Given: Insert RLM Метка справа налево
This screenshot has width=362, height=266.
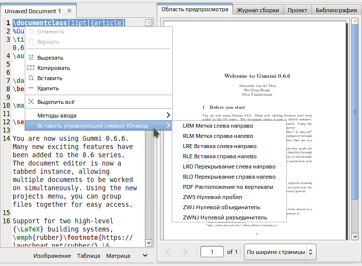Looking at the screenshot, I should [x=229, y=136].
